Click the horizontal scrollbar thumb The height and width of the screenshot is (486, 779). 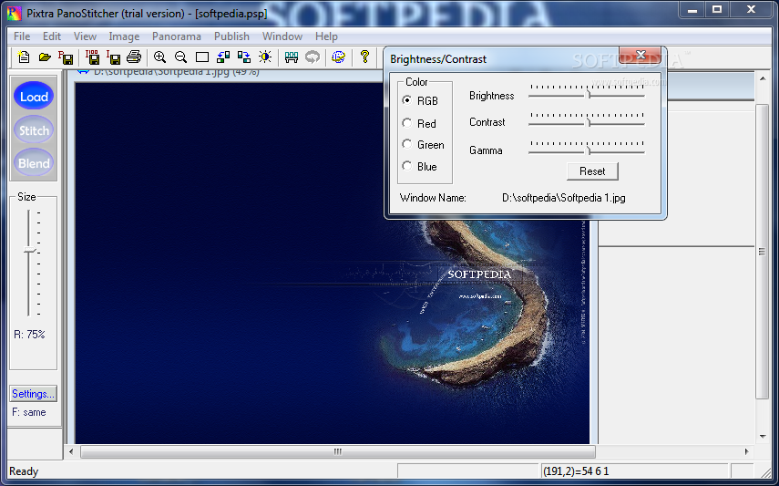pos(338,451)
